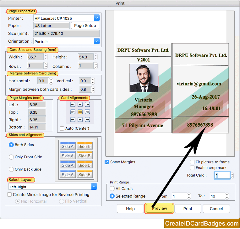Adjust the Columns stepper arrows
Image resolution: width=240 pixels, height=229 pixels.
tap(96, 66)
